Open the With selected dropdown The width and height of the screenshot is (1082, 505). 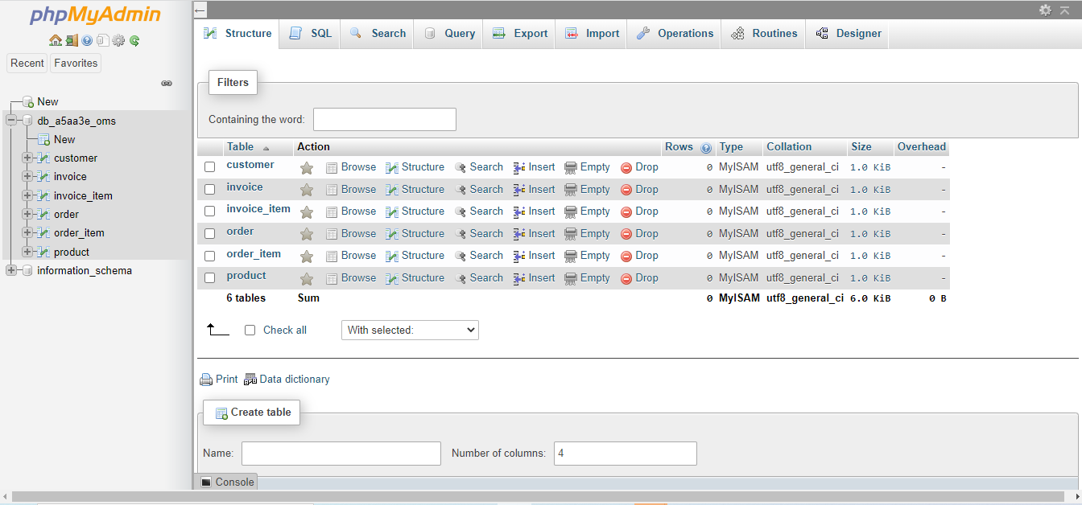click(x=410, y=330)
